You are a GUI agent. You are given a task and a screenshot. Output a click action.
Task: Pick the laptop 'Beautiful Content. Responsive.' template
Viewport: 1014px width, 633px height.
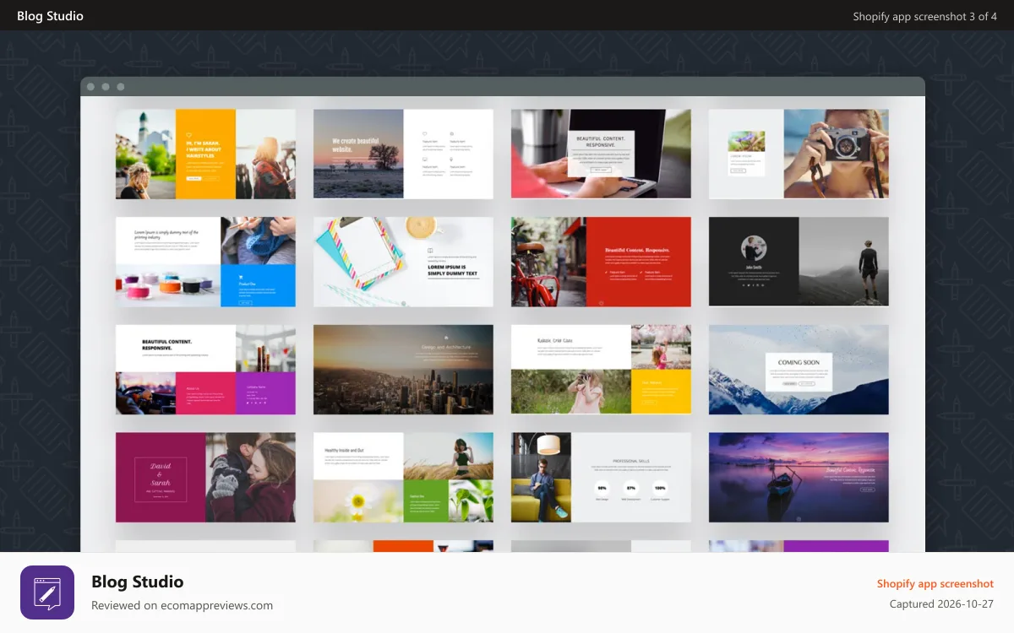pyautogui.click(x=601, y=154)
